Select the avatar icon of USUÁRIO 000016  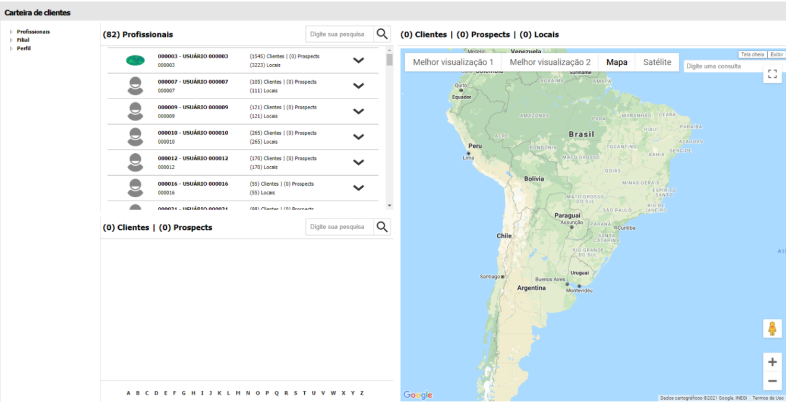135,188
